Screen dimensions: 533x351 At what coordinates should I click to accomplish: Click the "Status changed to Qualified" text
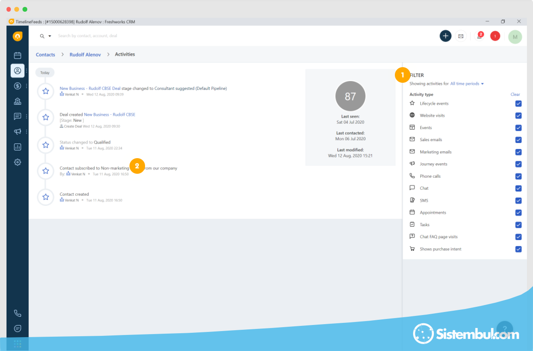point(85,142)
